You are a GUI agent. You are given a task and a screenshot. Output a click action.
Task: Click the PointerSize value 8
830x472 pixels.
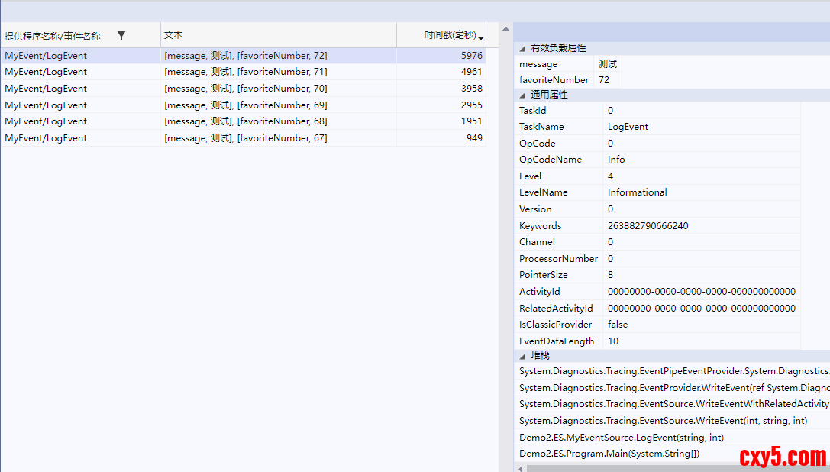point(610,274)
